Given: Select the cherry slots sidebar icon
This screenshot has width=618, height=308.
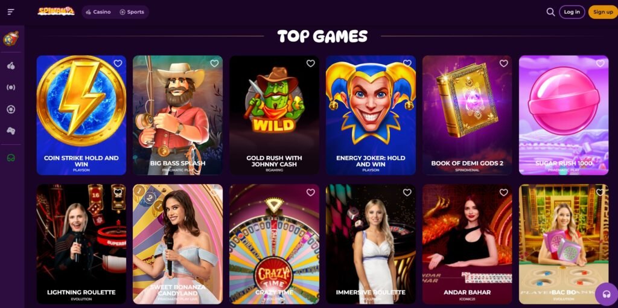Looking at the screenshot, I should [x=11, y=65].
